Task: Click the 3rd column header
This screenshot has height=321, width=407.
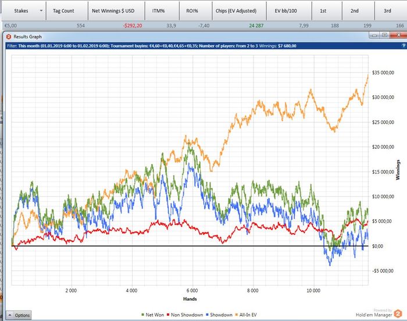Action: (391, 10)
